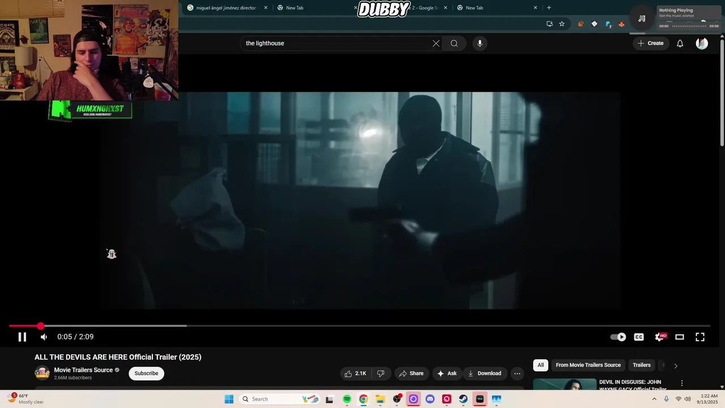Open the white diamond extension icon
725x408 pixels.
pos(594,24)
